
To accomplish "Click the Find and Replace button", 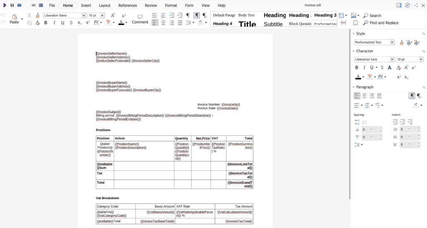I will [380, 23].
